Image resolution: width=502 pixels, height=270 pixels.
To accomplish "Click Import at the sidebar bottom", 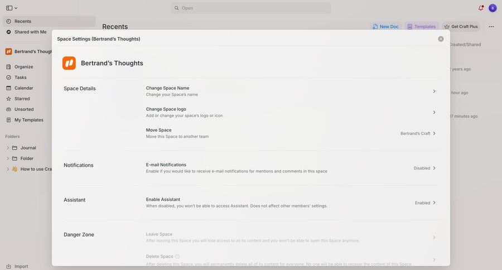I will pos(21,266).
